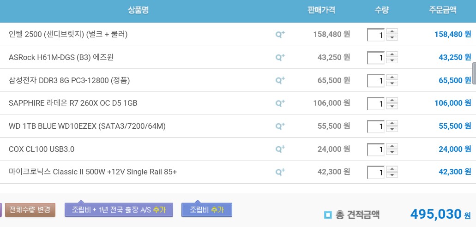This screenshot has width=476, height=227.
Task: Click magnifier for 마이크로닉스 Classic II 500W
Action: (x=280, y=172)
